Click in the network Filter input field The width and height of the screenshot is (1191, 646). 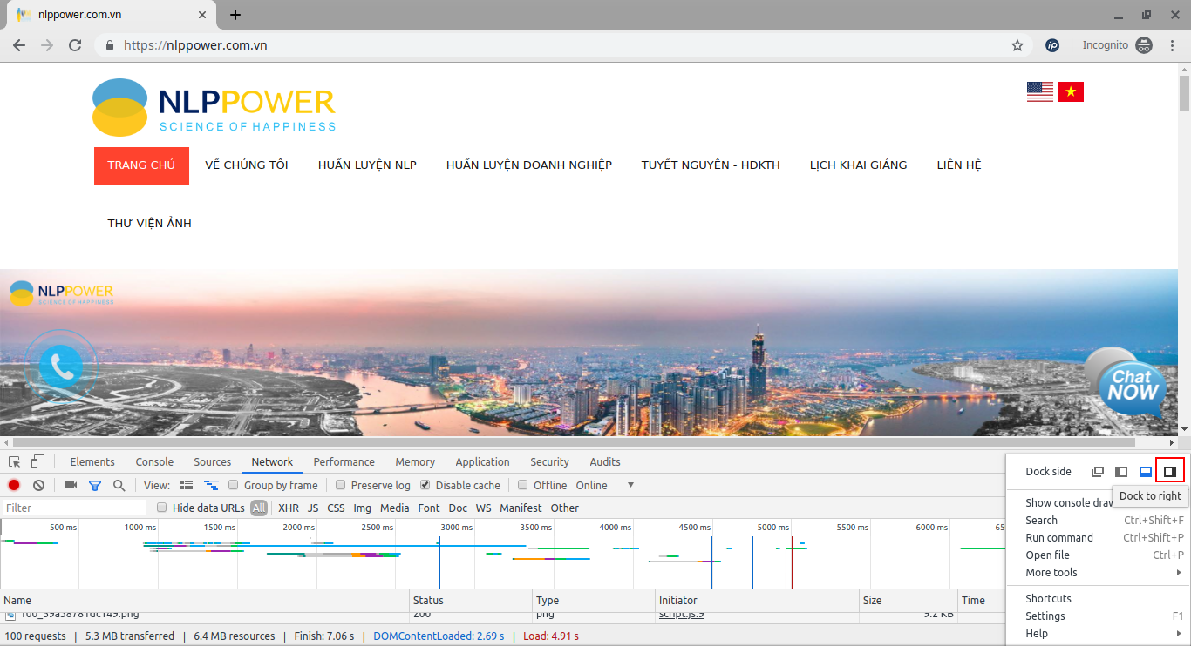pyautogui.click(x=74, y=508)
